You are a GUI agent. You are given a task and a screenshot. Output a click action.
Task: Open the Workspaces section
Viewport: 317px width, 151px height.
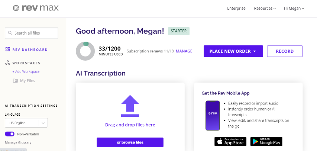26,63
